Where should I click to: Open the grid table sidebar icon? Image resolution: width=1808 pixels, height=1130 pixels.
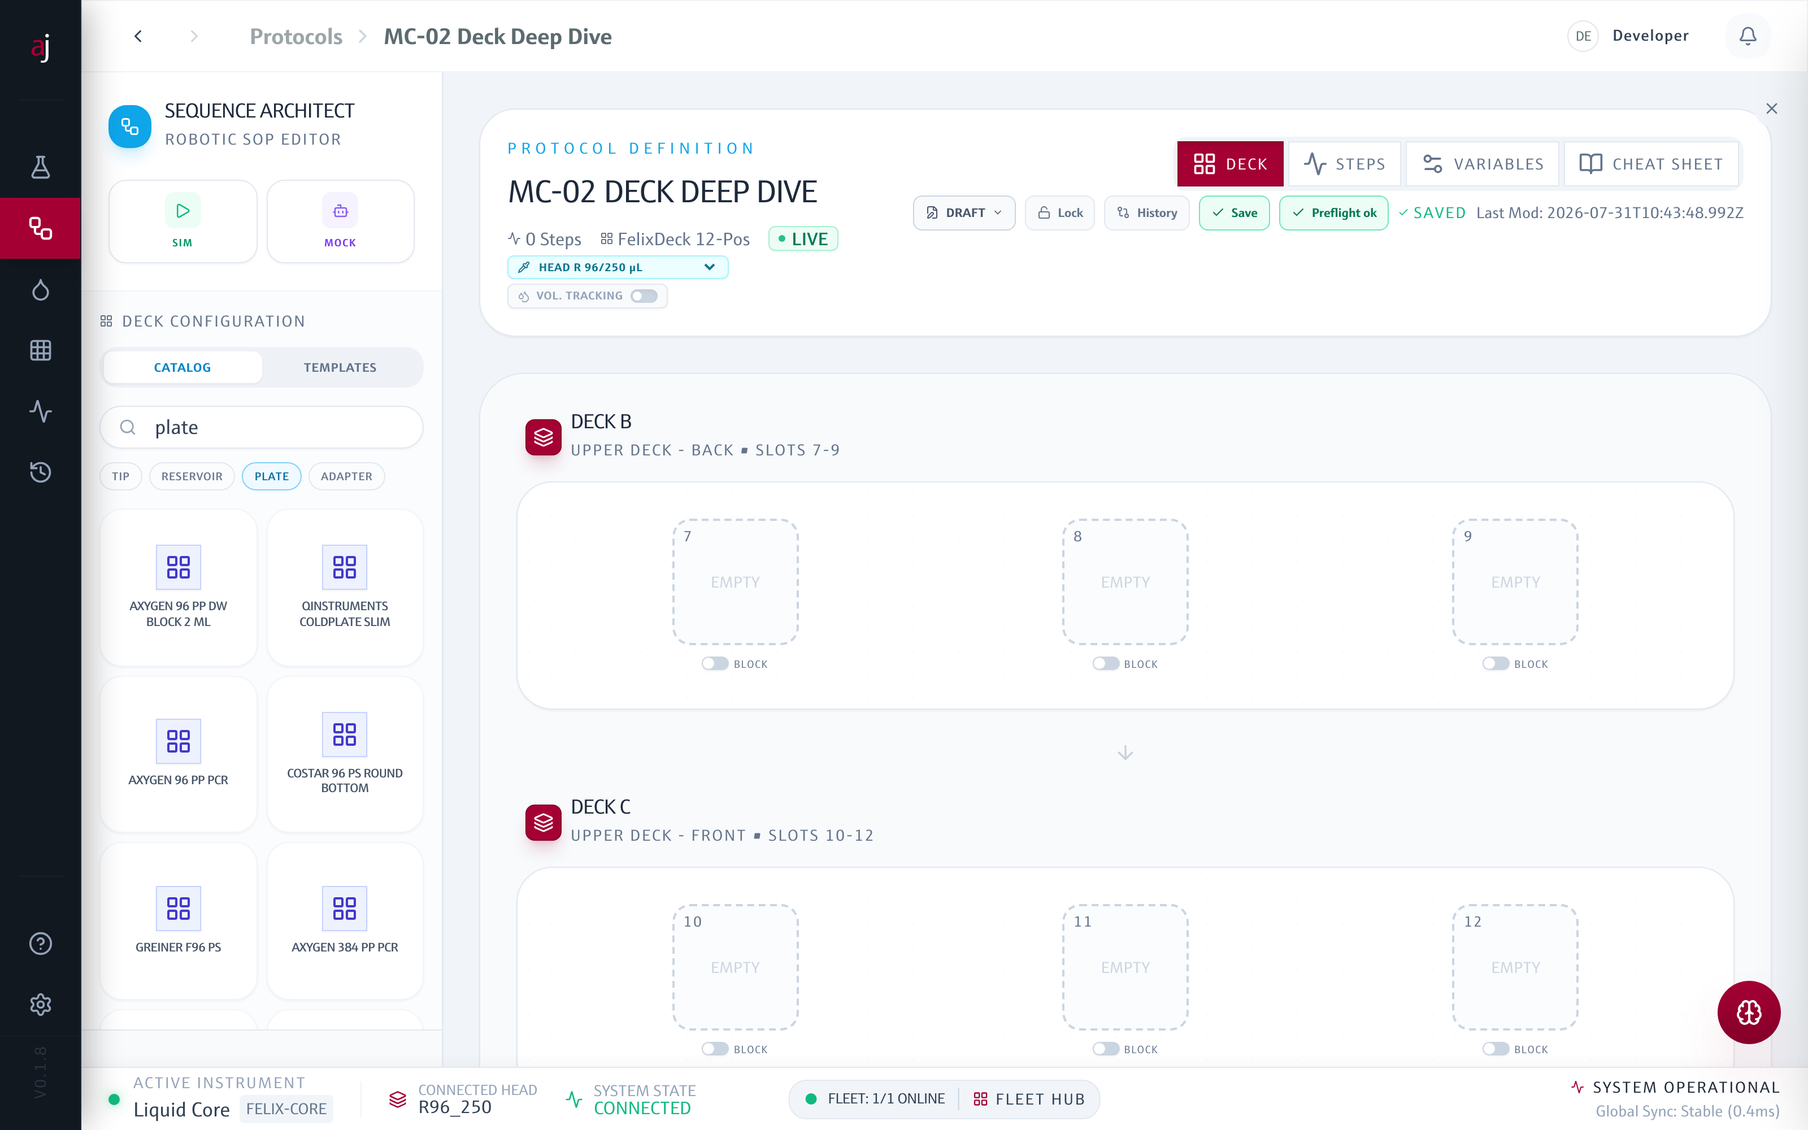40,350
